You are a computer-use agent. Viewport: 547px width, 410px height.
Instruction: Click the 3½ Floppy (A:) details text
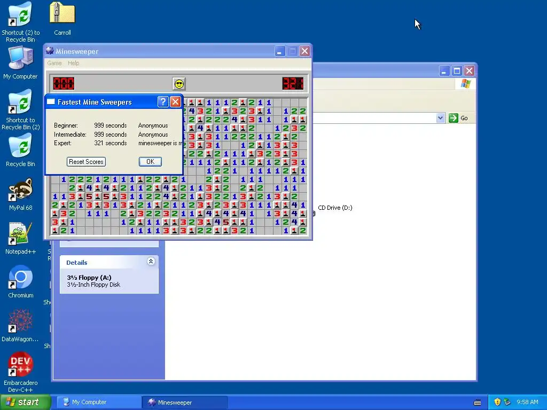(89, 278)
